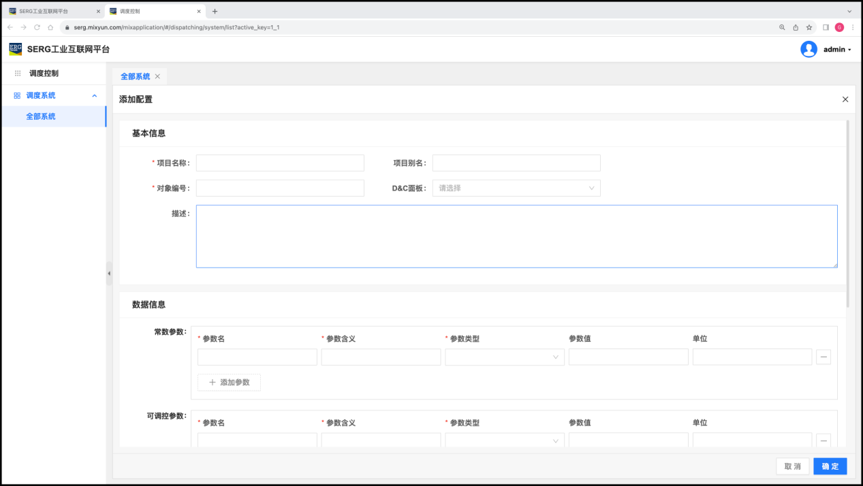Click the 取消 button
Image resolution: width=863 pixels, height=486 pixels.
(x=792, y=466)
